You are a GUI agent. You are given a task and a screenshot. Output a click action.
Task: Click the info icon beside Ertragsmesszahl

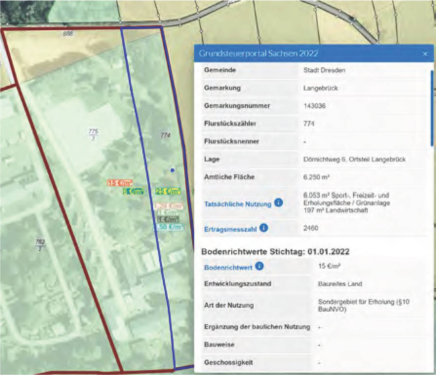(x=264, y=226)
